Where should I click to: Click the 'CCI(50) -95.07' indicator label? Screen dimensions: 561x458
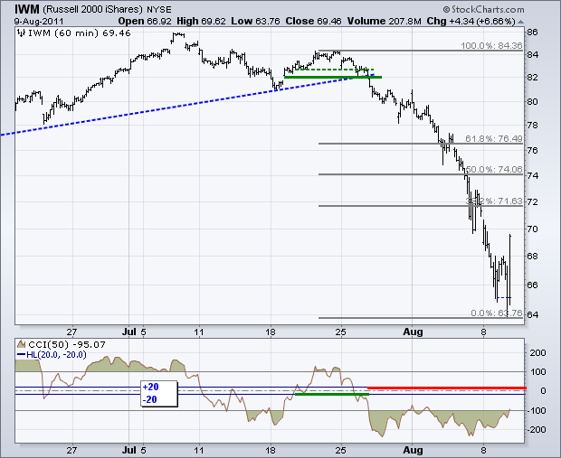pyautogui.click(x=67, y=345)
